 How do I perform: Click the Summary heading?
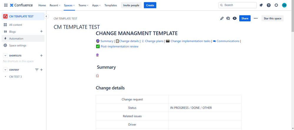point(106,67)
